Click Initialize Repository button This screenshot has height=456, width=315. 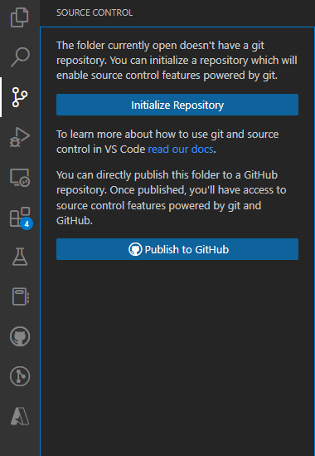[177, 105]
